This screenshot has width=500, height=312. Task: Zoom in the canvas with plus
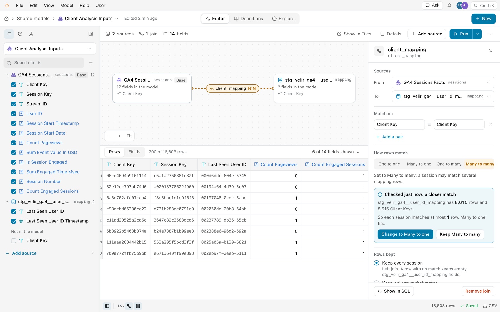click(119, 136)
